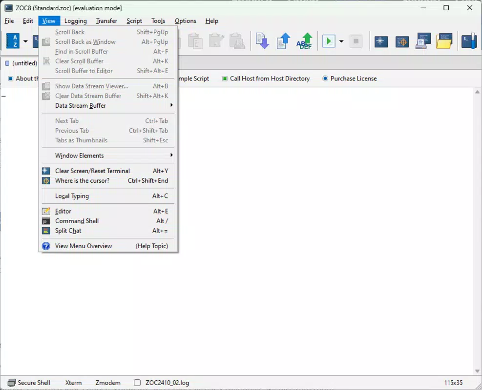The width and height of the screenshot is (482, 390).
Task: Click Xterm emulation in status bar
Action: pos(73,383)
